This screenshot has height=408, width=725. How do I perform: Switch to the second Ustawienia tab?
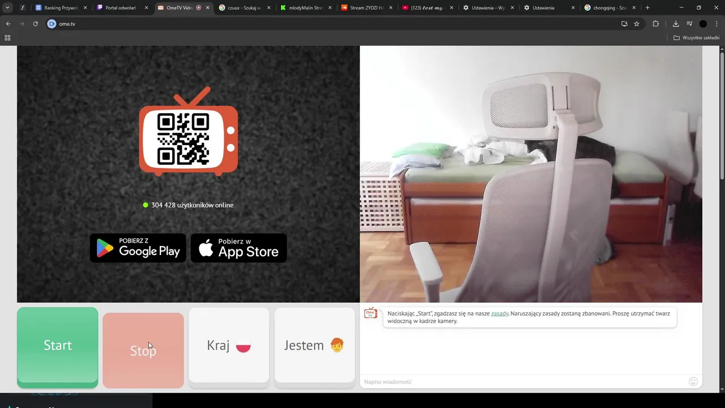[x=550, y=8]
